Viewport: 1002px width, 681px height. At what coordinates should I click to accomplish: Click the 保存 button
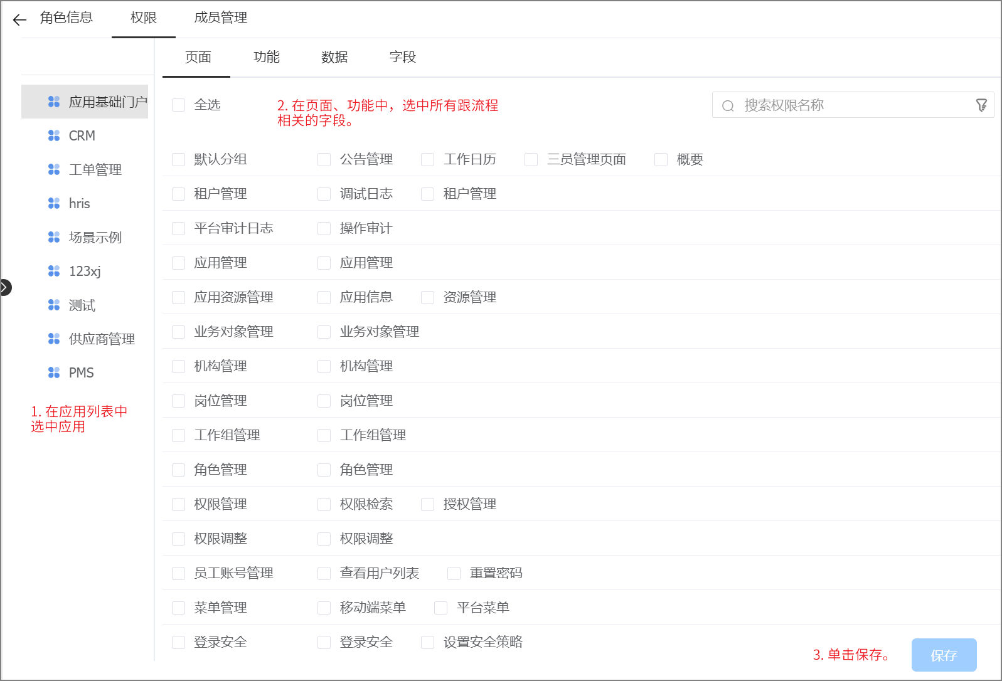(943, 655)
